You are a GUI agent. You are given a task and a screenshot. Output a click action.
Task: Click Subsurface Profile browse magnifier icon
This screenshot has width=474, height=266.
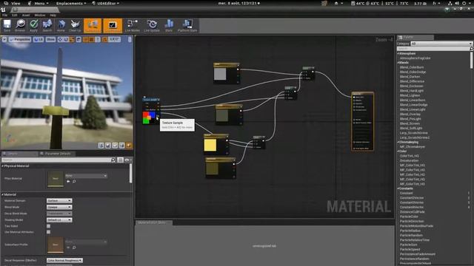pos(74,248)
